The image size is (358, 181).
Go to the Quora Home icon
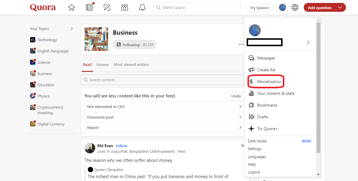pyautogui.click(x=72, y=8)
